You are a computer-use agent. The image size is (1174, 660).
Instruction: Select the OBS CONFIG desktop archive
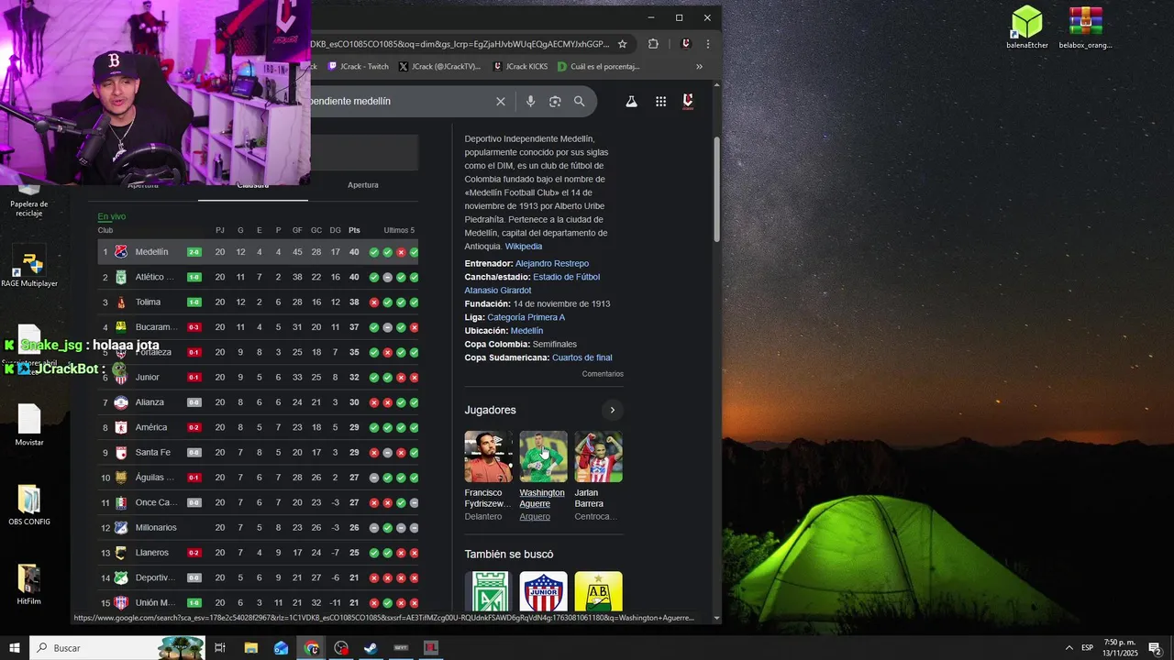tap(29, 505)
